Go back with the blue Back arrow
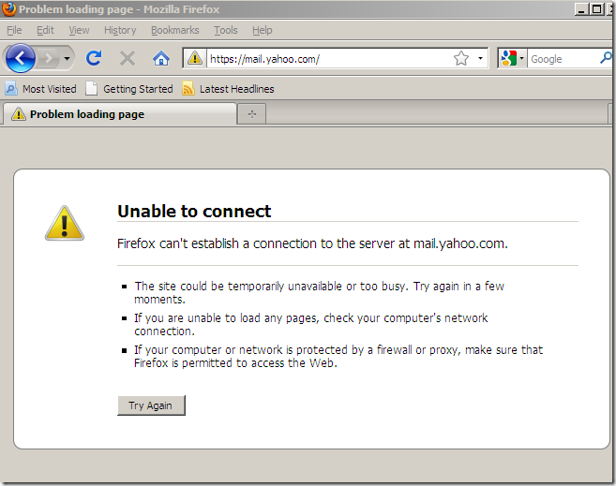The image size is (616, 486). click(x=20, y=58)
